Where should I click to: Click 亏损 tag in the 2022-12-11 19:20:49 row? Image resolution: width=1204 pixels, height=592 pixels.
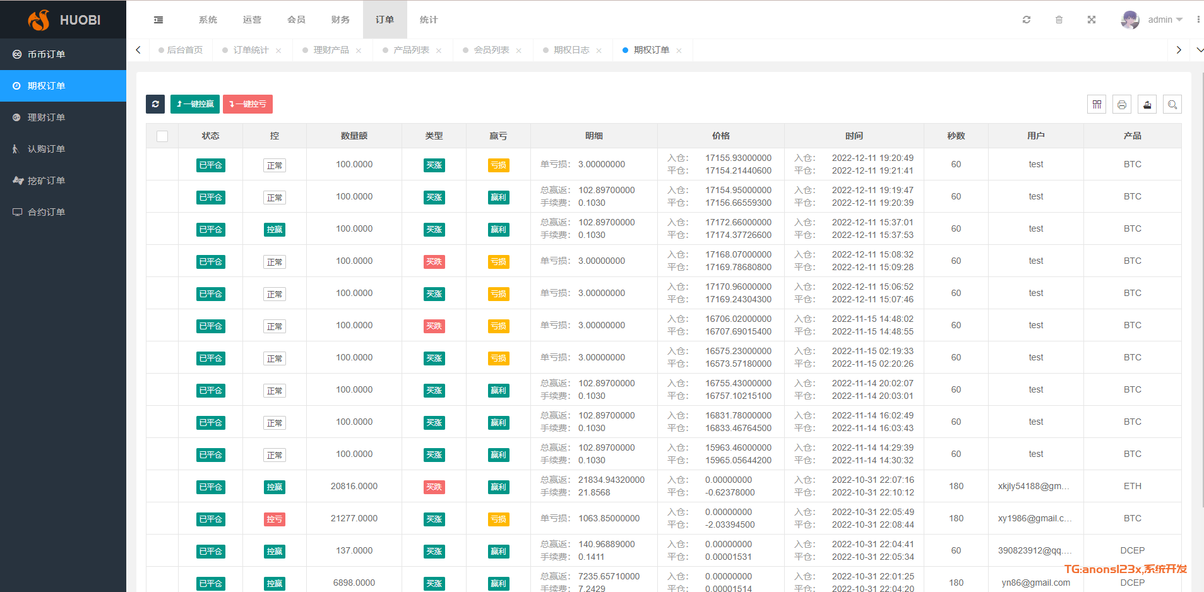[x=499, y=165]
